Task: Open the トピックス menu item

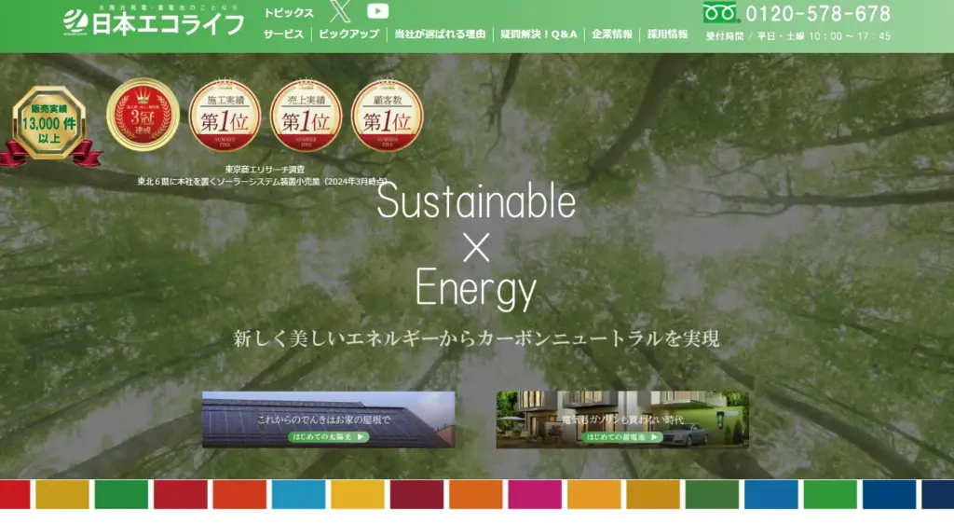Action: point(289,13)
